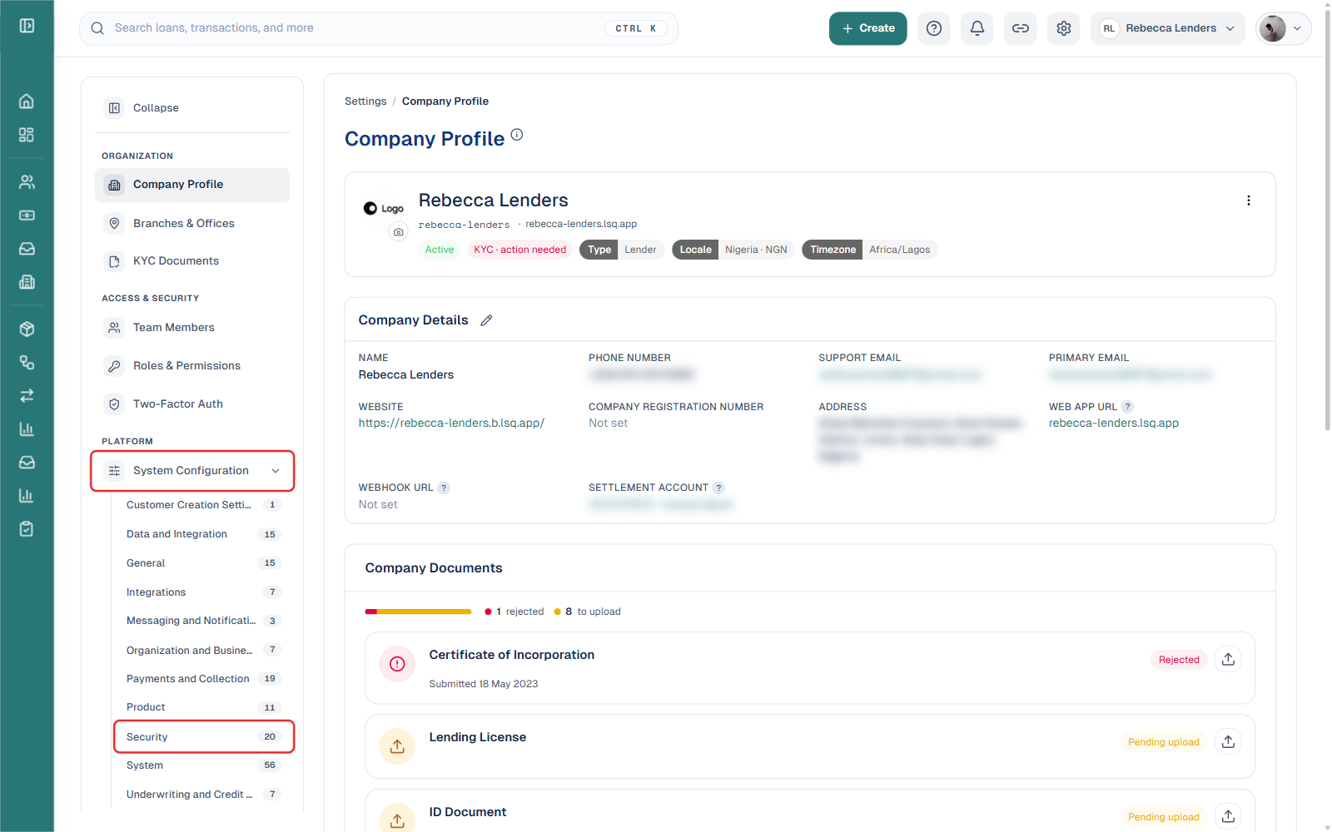Upload ID Document via right upload icon
The height and width of the screenshot is (832, 1332).
1228,816
